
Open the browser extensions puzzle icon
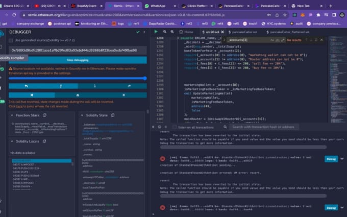point(318,15)
